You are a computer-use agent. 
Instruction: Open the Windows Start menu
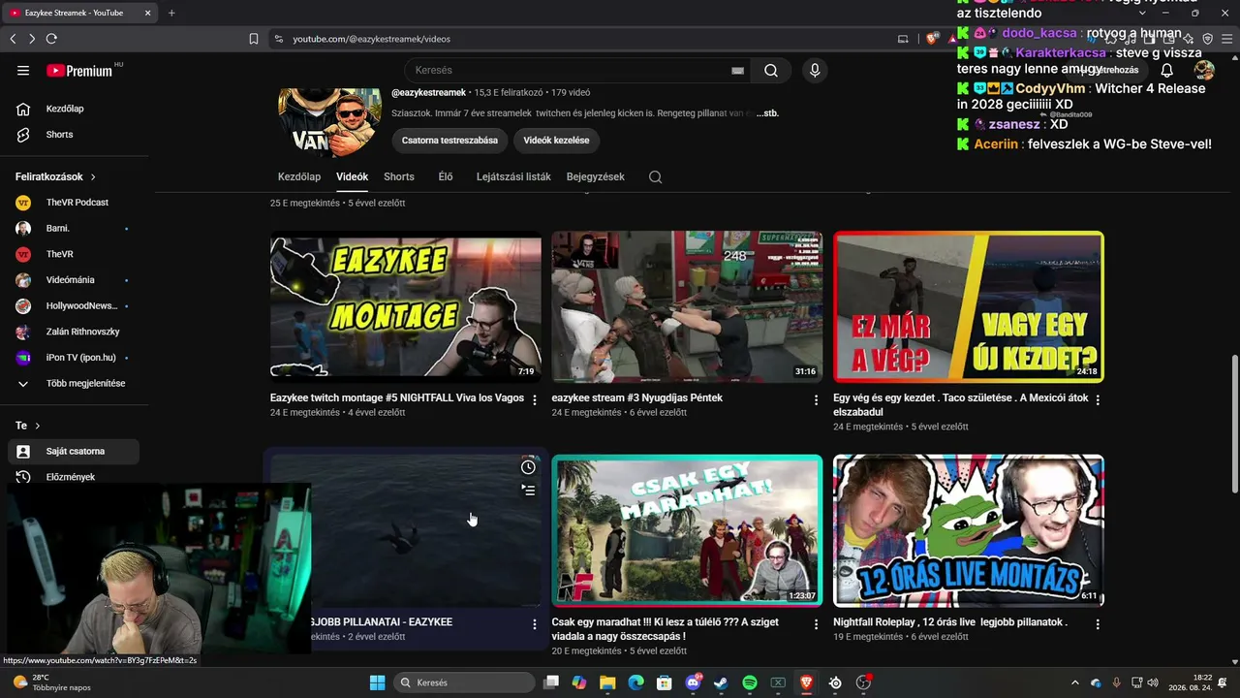[x=377, y=682]
